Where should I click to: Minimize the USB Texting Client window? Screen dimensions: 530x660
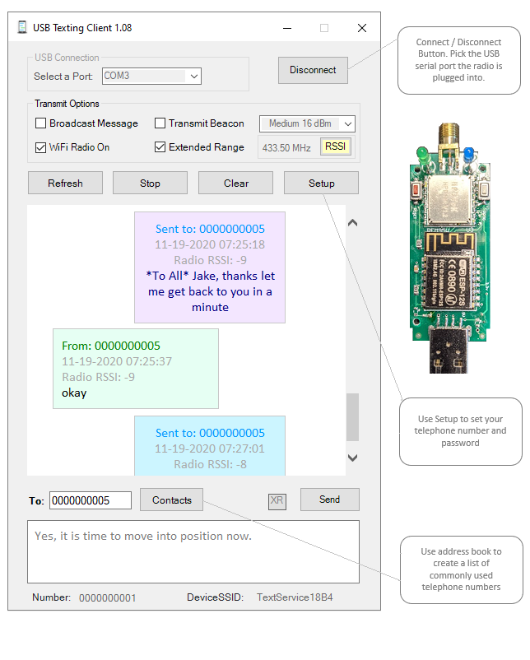pyautogui.click(x=286, y=28)
